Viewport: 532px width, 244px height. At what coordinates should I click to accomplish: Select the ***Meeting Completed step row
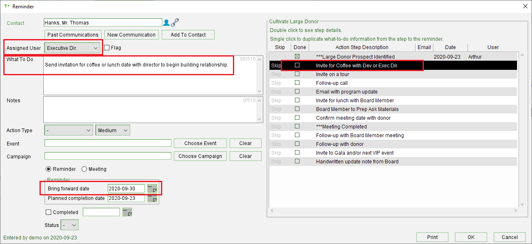[393, 127]
